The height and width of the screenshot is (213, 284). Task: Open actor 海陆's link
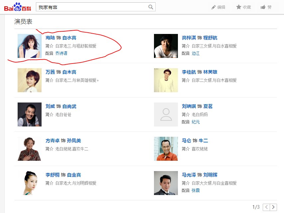click(50, 38)
